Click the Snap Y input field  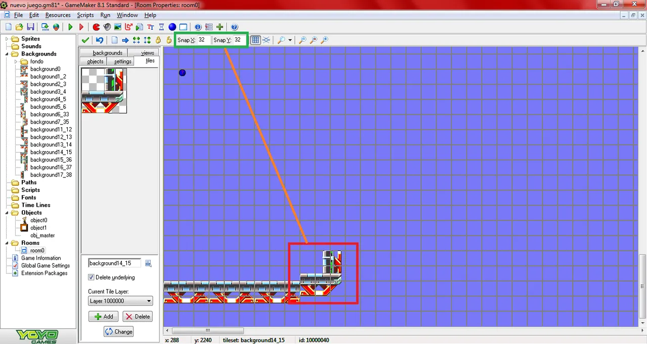click(x=239, y=40)
